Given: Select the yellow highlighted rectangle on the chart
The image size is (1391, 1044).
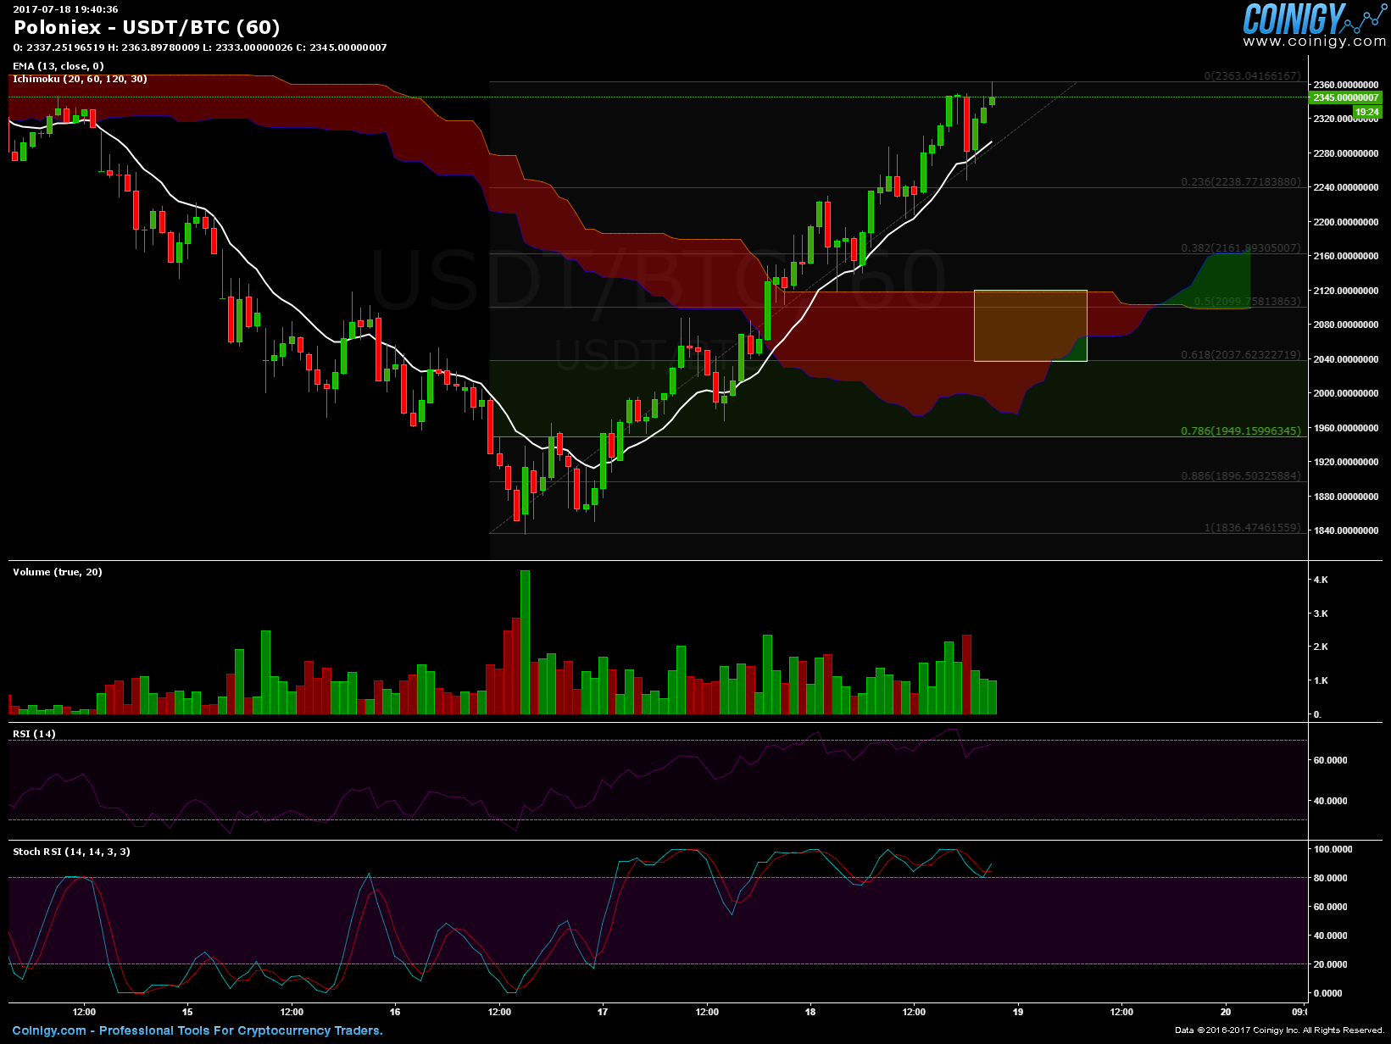Looking at the screenshot, I should pos(1030,325).
